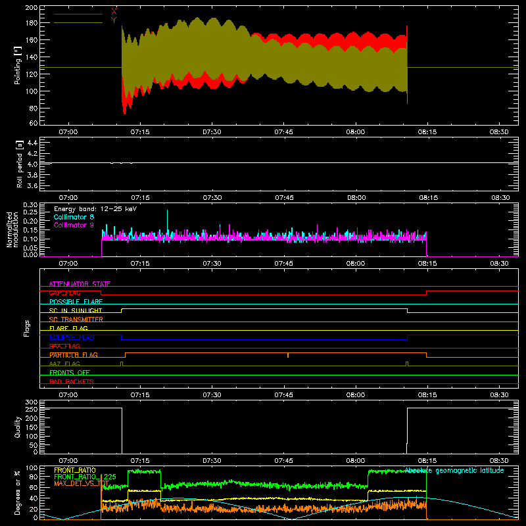Viewport: 526px width, 526px height.
Task: Click the 07:30 tick label under Pointing plot
Action: click(x=212, y=132)
